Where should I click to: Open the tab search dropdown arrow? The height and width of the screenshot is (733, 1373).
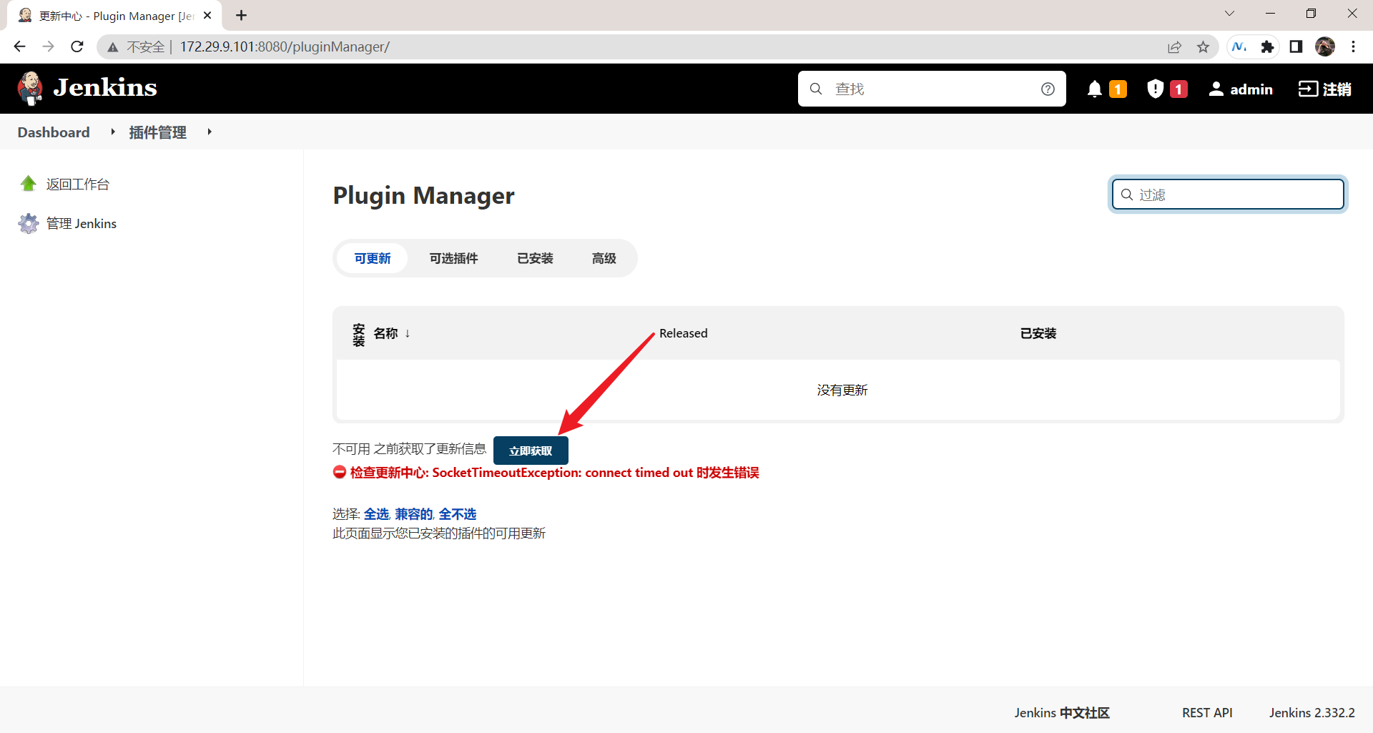pyautogui.click(x=1229, y=14)
